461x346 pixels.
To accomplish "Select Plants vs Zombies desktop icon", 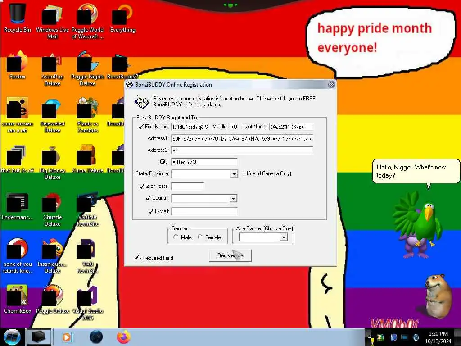I will 87,115.
